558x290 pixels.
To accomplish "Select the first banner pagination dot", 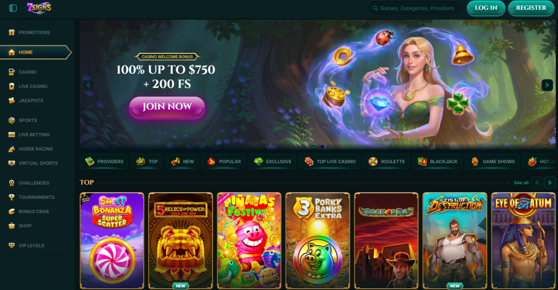I will (x=313, y=147).
